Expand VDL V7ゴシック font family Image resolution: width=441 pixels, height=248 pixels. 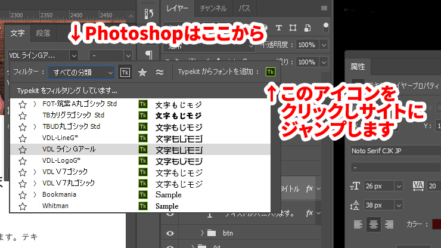[x=35, y=172]
